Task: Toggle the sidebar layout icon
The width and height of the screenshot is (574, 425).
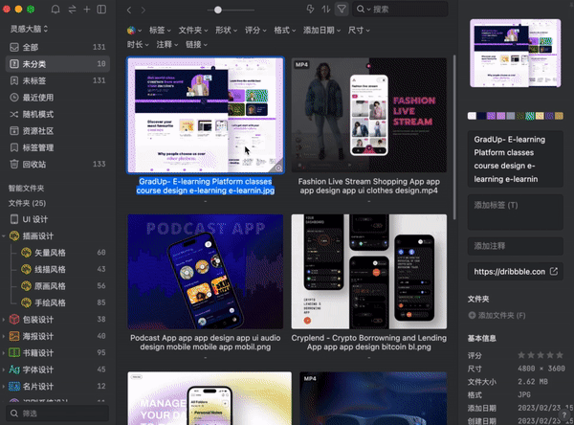Action: [x=101, y=10]
